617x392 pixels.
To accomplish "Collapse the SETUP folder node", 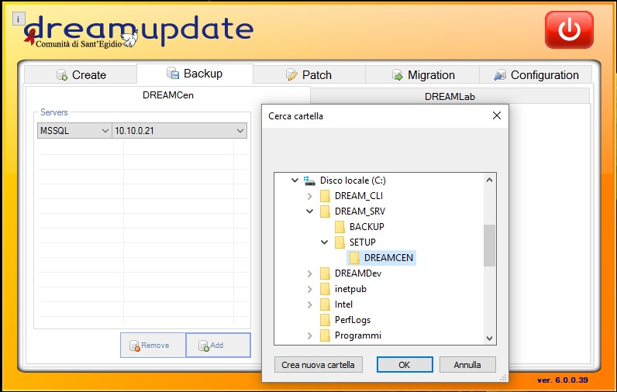I will click(324, 242).
